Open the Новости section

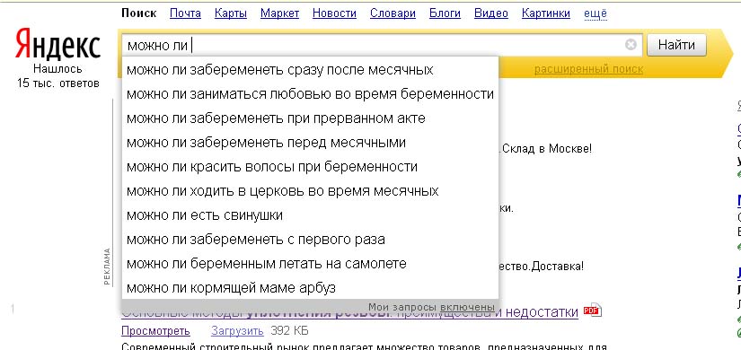[335, 13]
